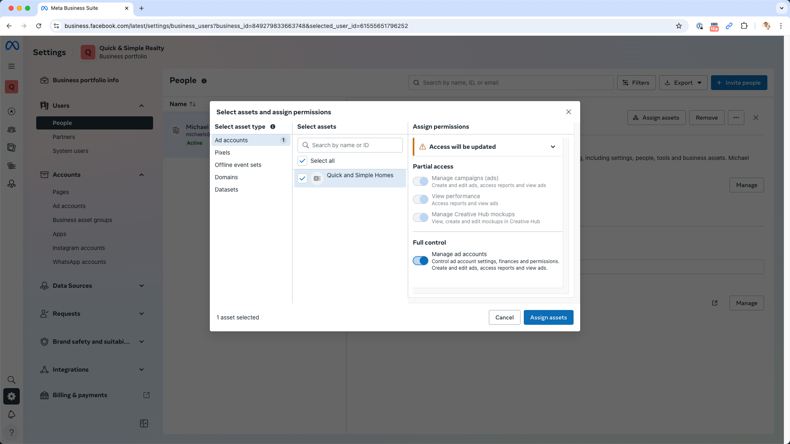Expand Brand safety and suitability section
The image size is (790, 444).
142,342
